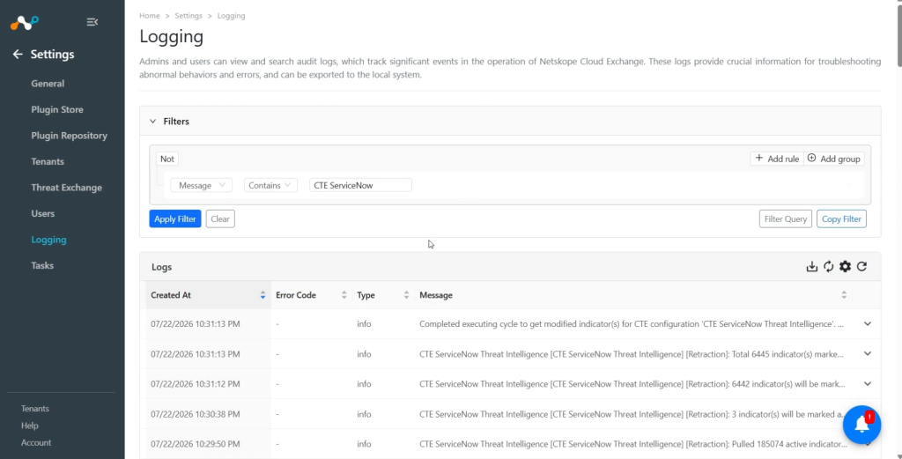
Task: Click Logging breadcrumb text
Action: point(232,16)
